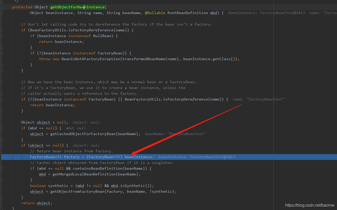Collapse the fold at 'if (beanInstance instanceof NullBean) {'
Viewport: 337px width, 210px height.
[x=1, y=36]
